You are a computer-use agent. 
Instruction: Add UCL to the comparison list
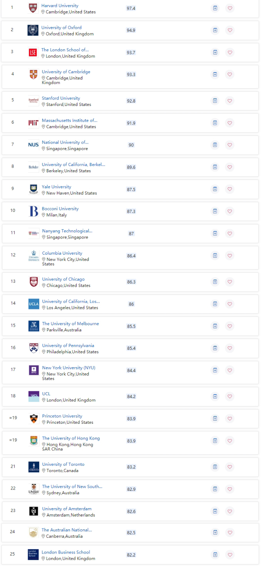point(215,396)
